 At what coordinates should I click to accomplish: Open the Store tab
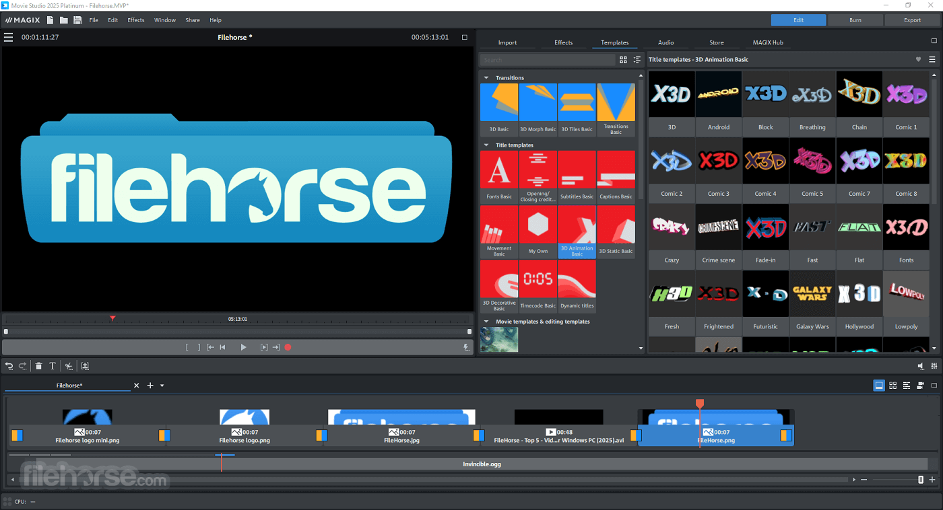(x=717, y=42)
